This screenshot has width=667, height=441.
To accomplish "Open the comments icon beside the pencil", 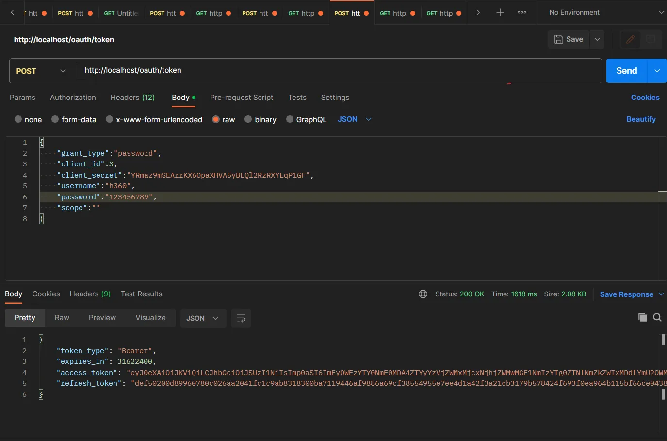I will point(651,39).
